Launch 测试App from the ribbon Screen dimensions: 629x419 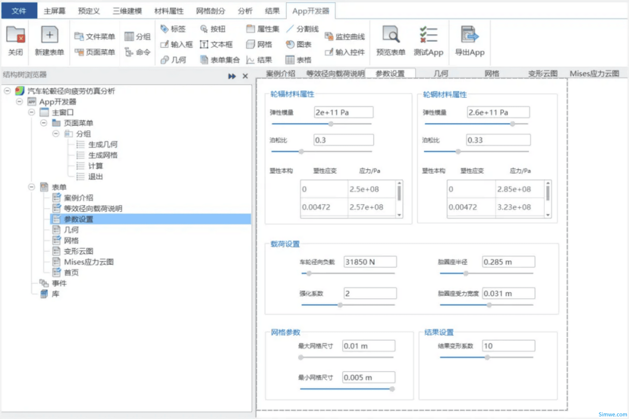(428, 41)
